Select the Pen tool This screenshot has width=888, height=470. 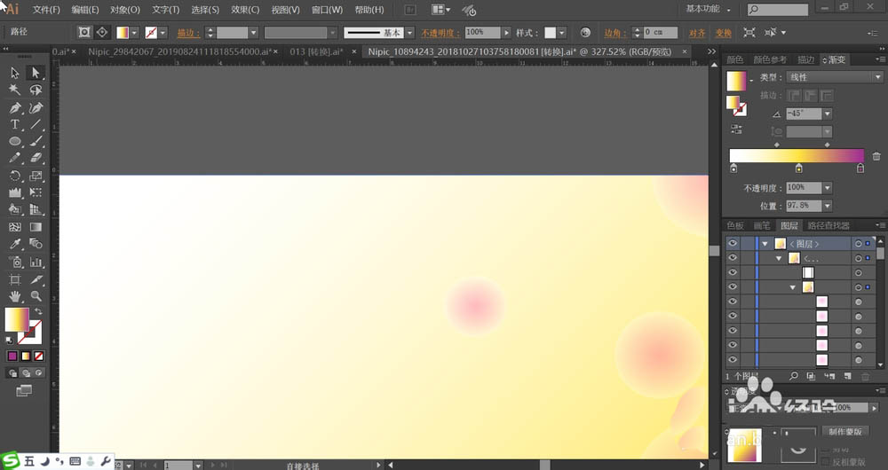pos(15,107)
